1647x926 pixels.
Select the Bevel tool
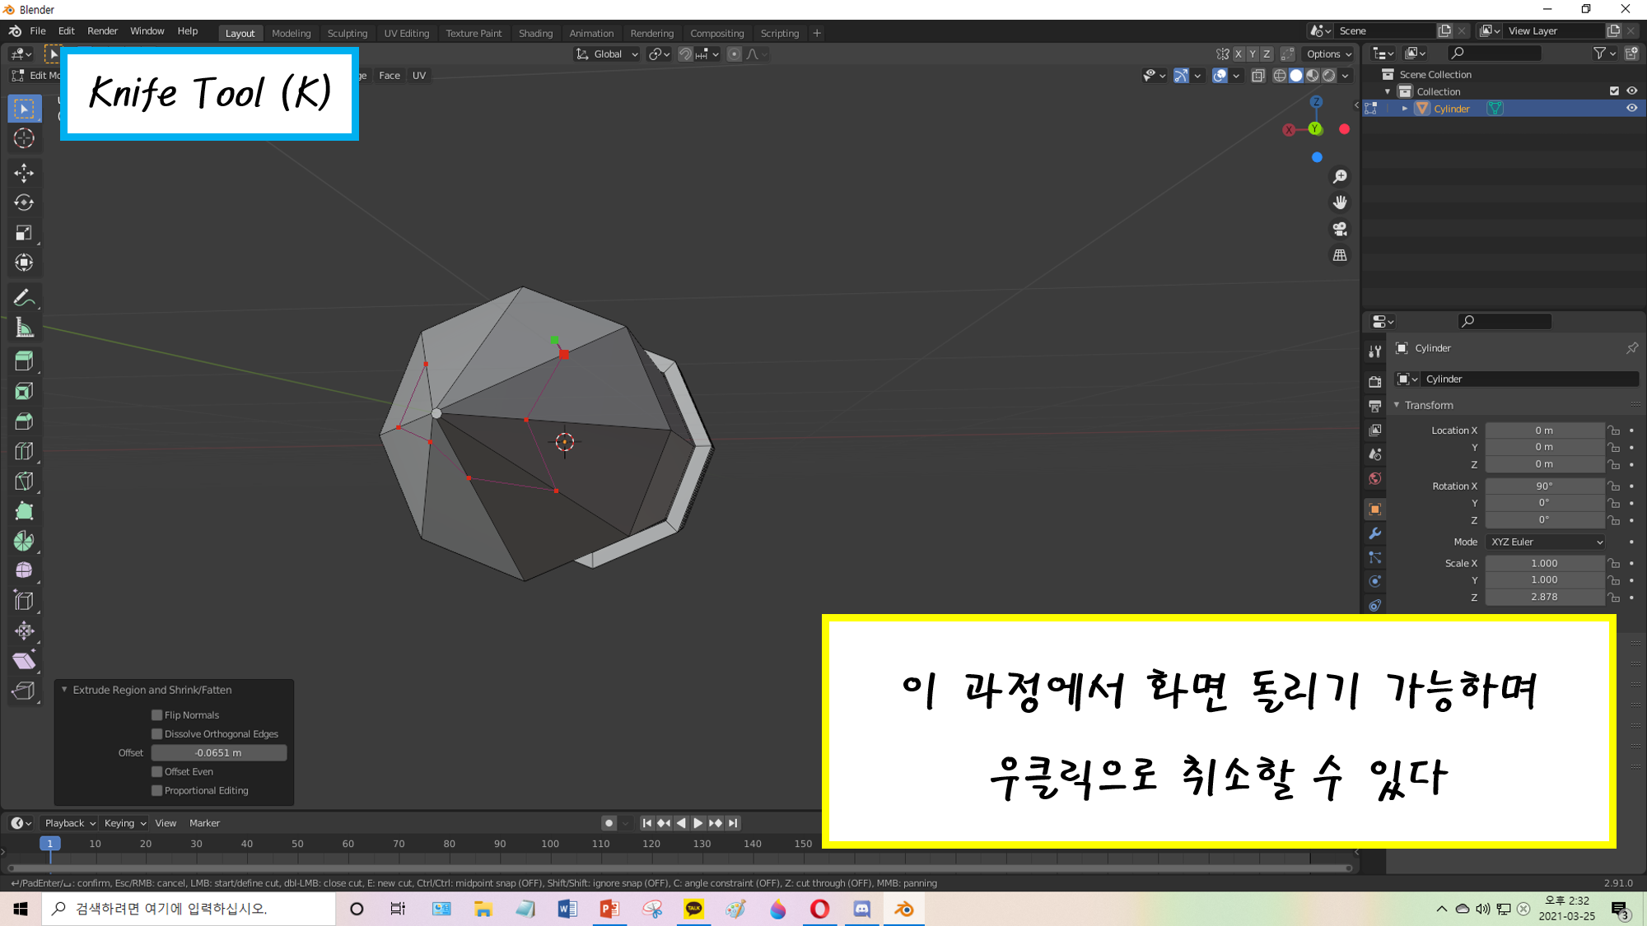pyautogui.click(x=24, y=421)
